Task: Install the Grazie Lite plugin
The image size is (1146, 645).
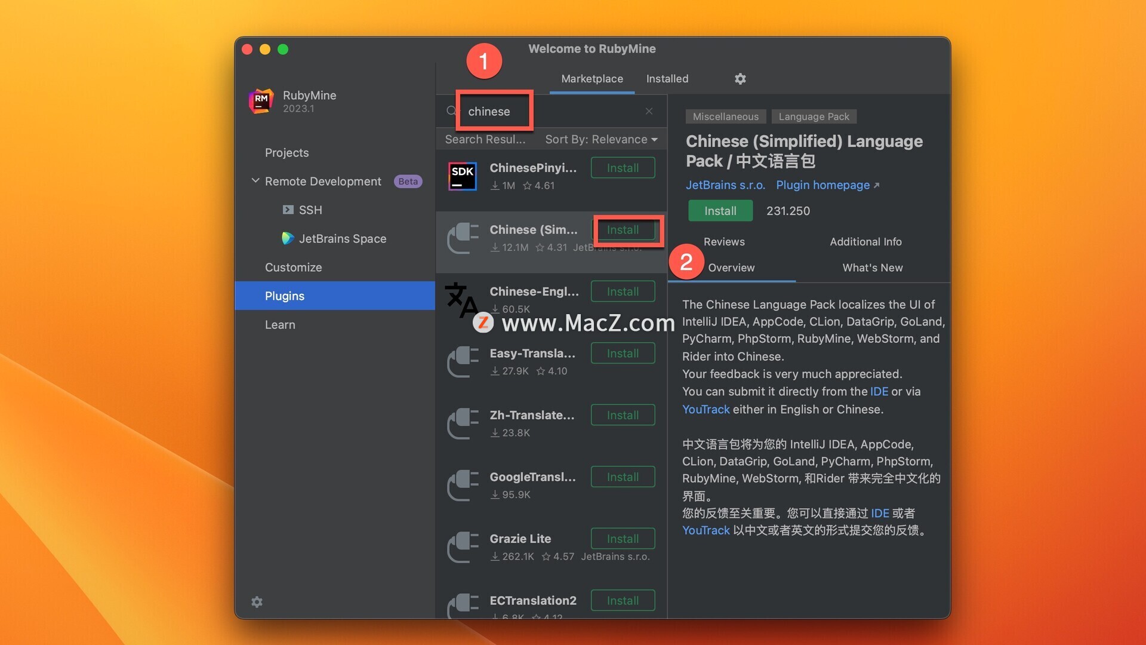Action: pos(623,539)
